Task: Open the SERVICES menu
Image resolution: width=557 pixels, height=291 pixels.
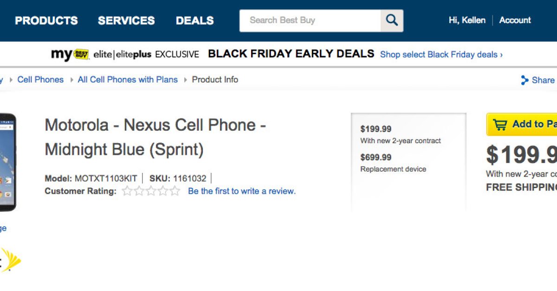Action: click(126, 20)
